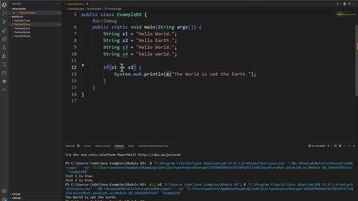Open Source Control view in activity bar
358x201 pixels.
pos(4,22)
